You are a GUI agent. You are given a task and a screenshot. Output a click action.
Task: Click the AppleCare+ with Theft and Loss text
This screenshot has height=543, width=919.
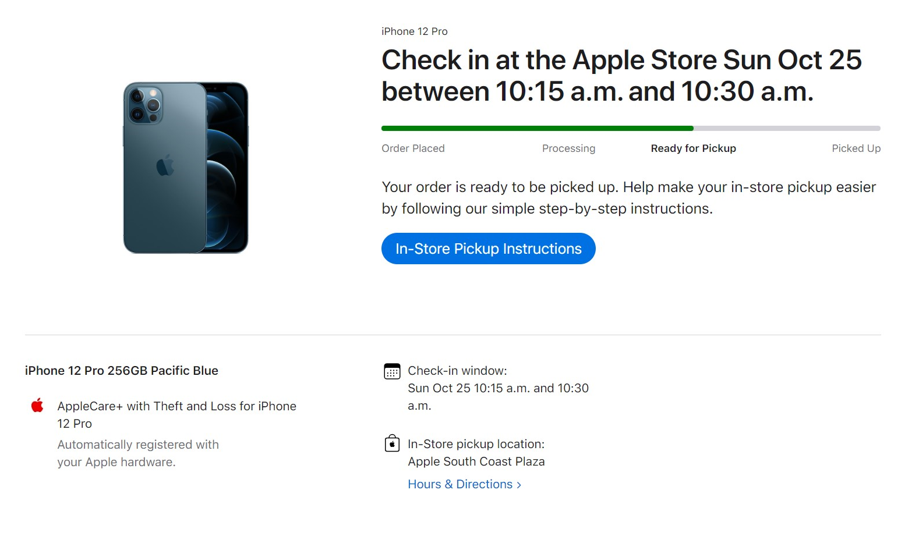176,406
